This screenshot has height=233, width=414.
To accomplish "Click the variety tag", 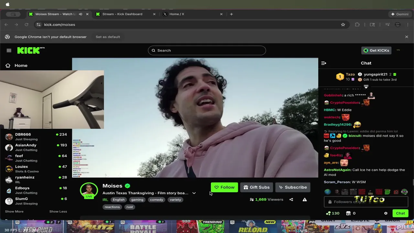I will [175, 200].
